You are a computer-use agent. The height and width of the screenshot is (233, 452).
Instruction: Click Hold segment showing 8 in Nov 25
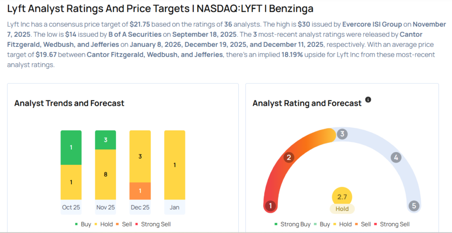(105, 174)
